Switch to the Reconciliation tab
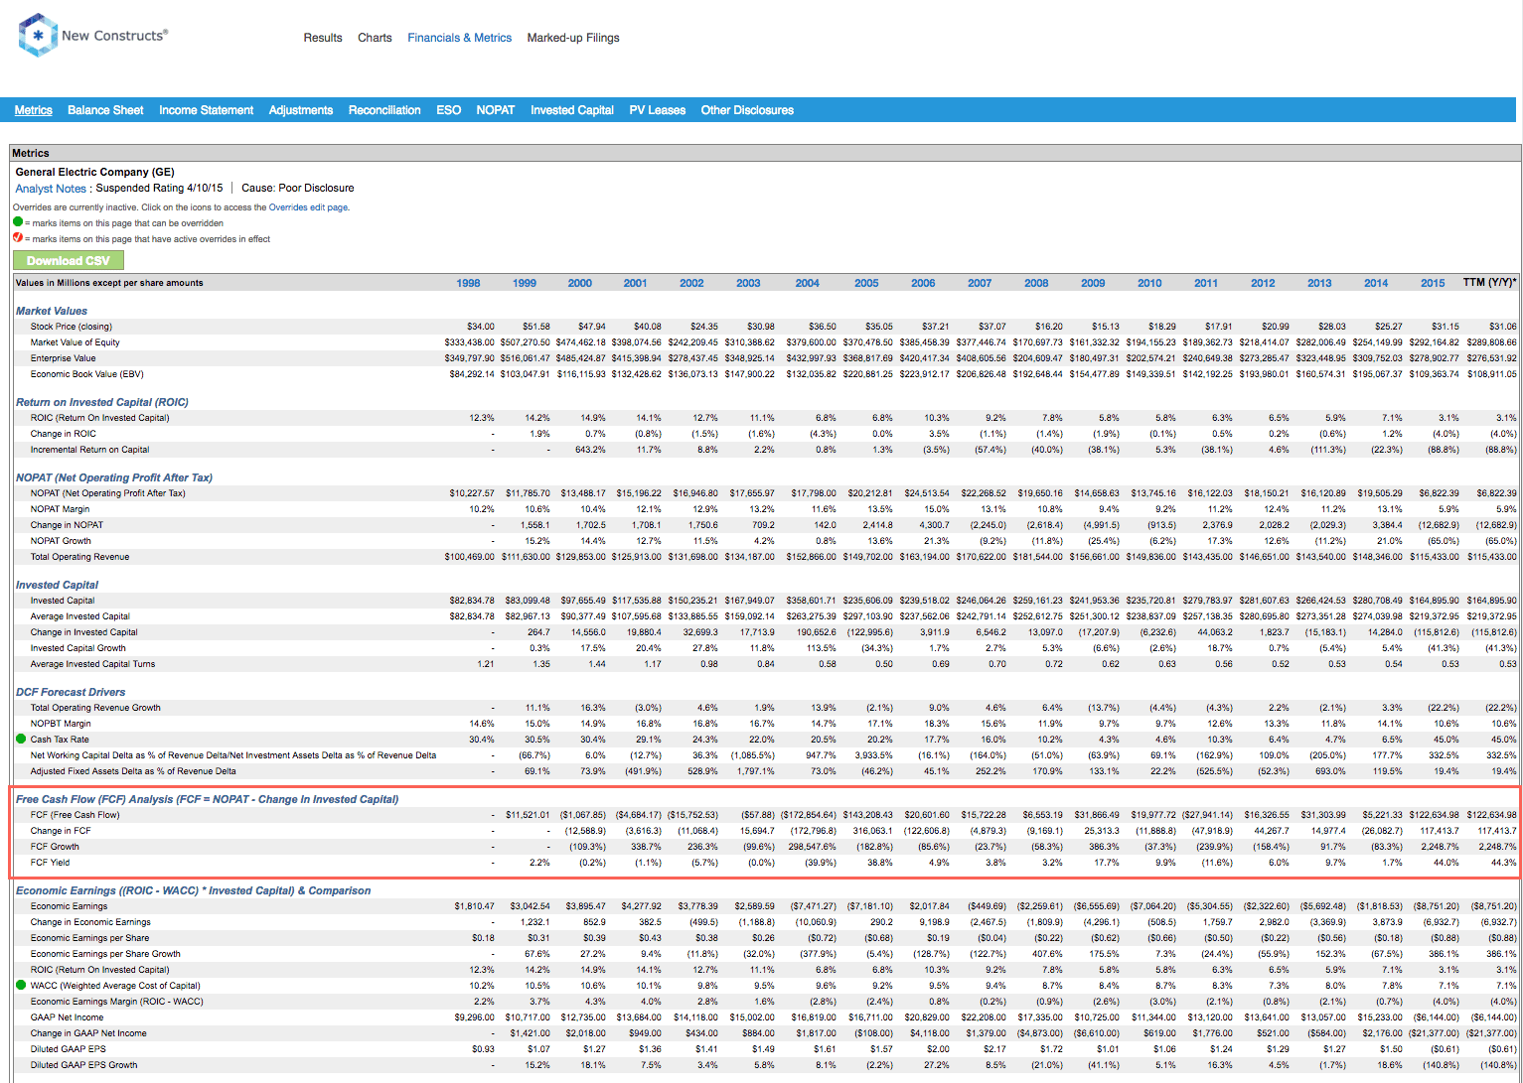Image resolution: width=1523 pixels, height=1083 pixels. [x=384, y=110]
